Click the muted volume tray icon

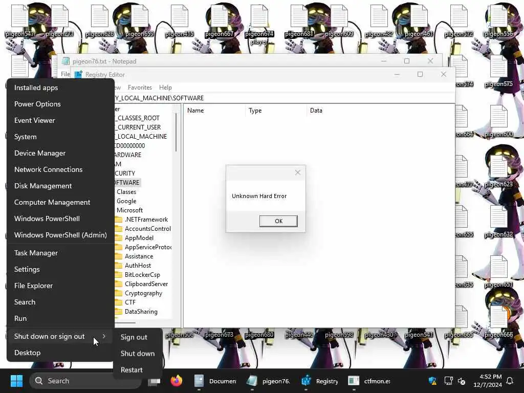tap(462, 381)
